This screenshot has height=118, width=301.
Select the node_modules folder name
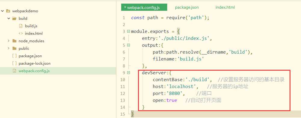click(31, 41)
